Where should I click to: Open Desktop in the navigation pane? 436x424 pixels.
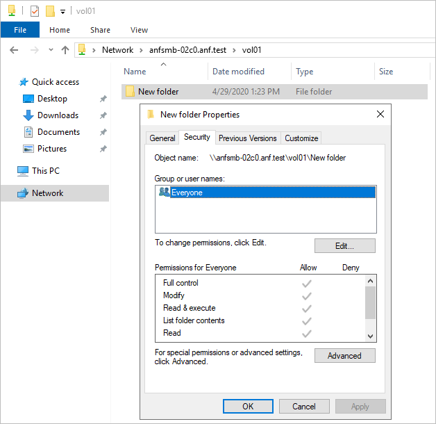tap(52, 99)
